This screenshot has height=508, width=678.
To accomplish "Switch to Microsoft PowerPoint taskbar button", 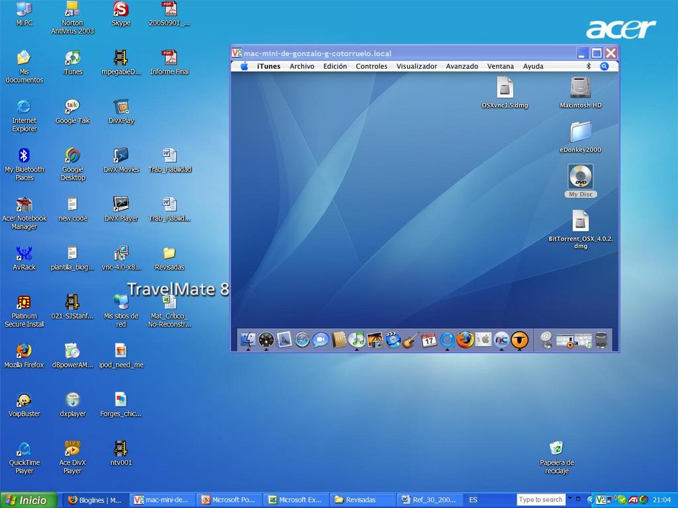I will tap(229, 500).
